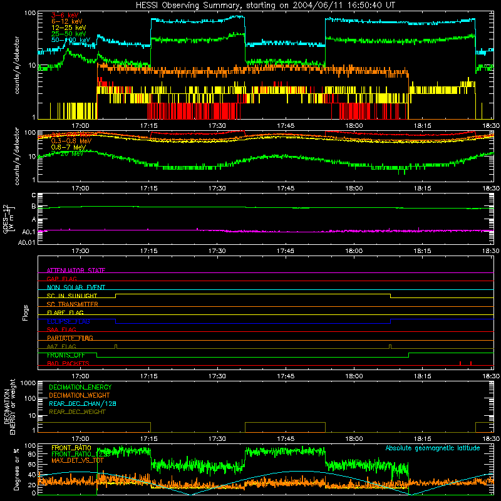Click the step down in the FRONTS_OFF trace
Image resolution: width=501 pixels, height=501 pixels.
97,355
